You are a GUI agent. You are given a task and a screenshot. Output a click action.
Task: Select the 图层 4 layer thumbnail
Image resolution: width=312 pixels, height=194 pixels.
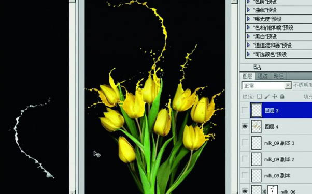(x=256, y=126)
